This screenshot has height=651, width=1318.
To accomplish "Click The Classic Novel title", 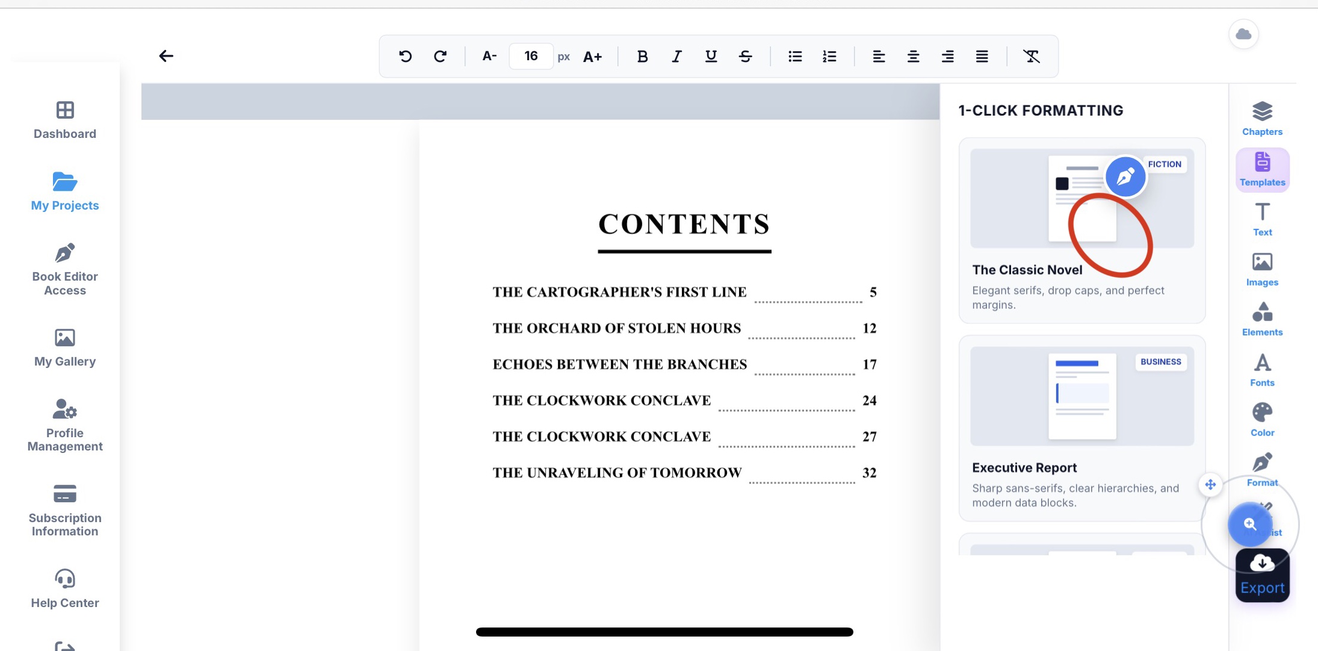I will point(1027,270).
